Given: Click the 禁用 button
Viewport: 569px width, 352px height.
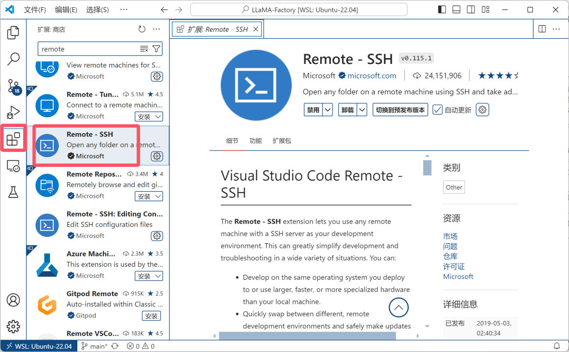Looking at the screenshot, I should coord(313,110).
